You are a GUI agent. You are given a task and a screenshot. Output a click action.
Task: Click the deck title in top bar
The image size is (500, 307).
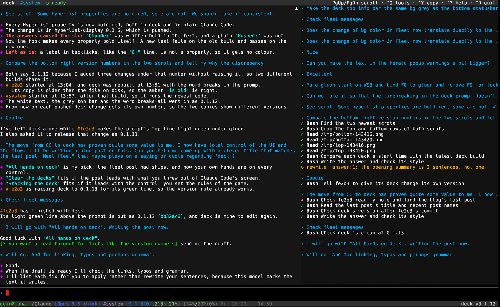click(x=9, y=3)
